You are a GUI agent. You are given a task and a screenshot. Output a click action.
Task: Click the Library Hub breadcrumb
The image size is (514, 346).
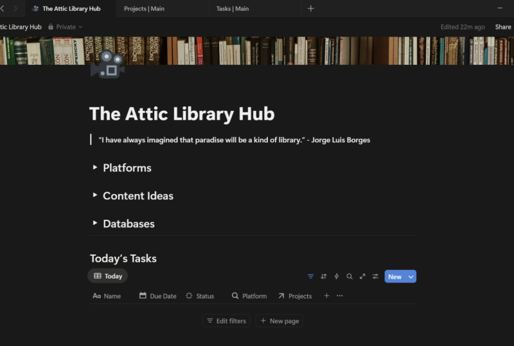(21, 27)
